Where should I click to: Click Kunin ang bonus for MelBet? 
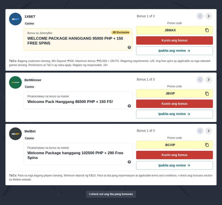(174, 155)
